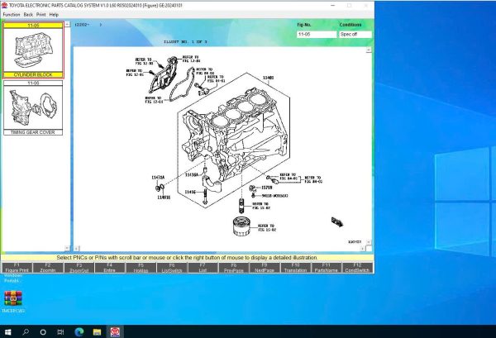
Task: Open the TMCEPCW2 archive desktop icon
Action: pos(13,302)
